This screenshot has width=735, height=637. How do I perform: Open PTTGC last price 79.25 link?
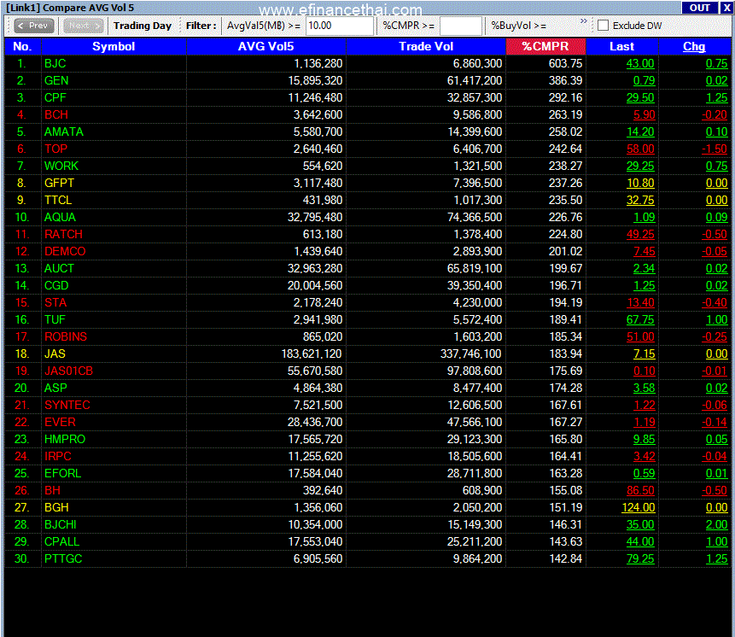click(x=640, y=558)
